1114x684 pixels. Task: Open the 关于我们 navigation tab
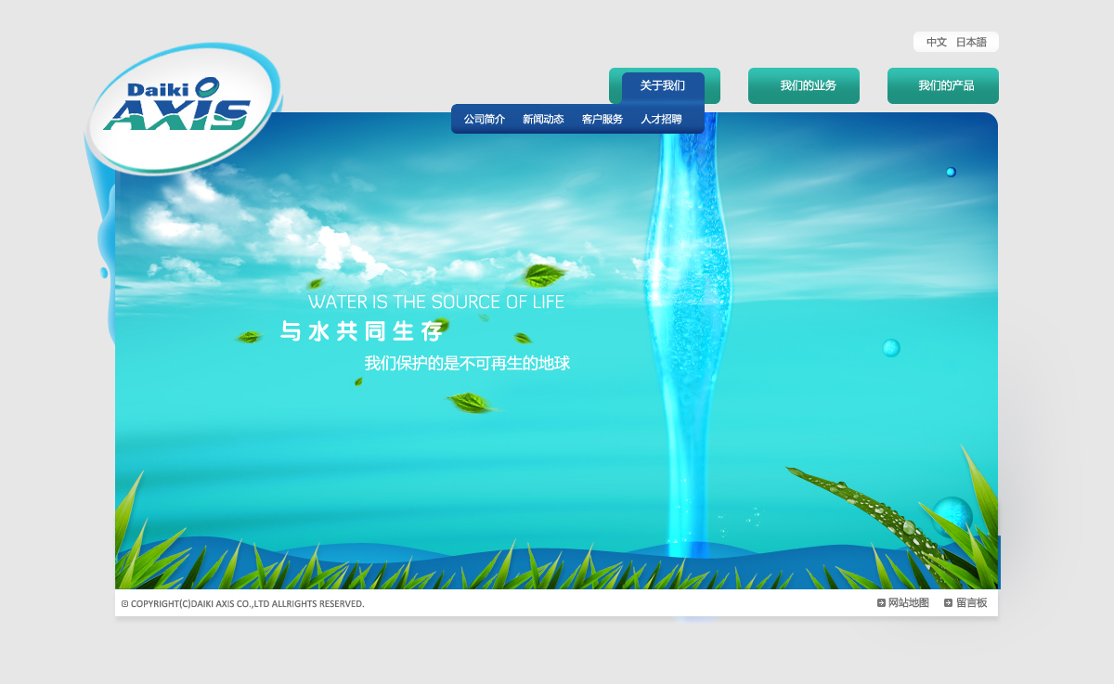click(x=663, y=86)
